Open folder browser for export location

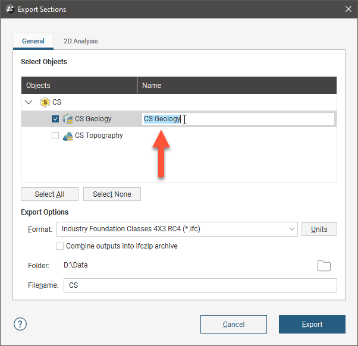tap(324, 266)
